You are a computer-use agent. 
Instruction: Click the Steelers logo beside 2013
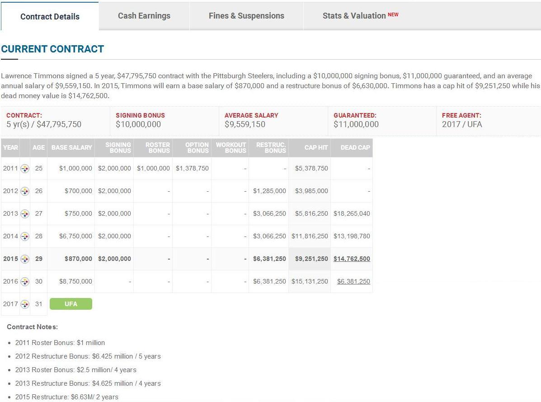(x=25, y=213)
